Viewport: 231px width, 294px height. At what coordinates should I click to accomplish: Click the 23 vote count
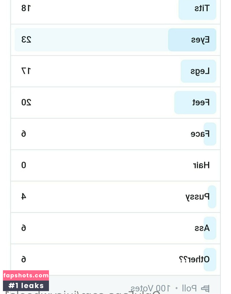[x=26, y=40]
